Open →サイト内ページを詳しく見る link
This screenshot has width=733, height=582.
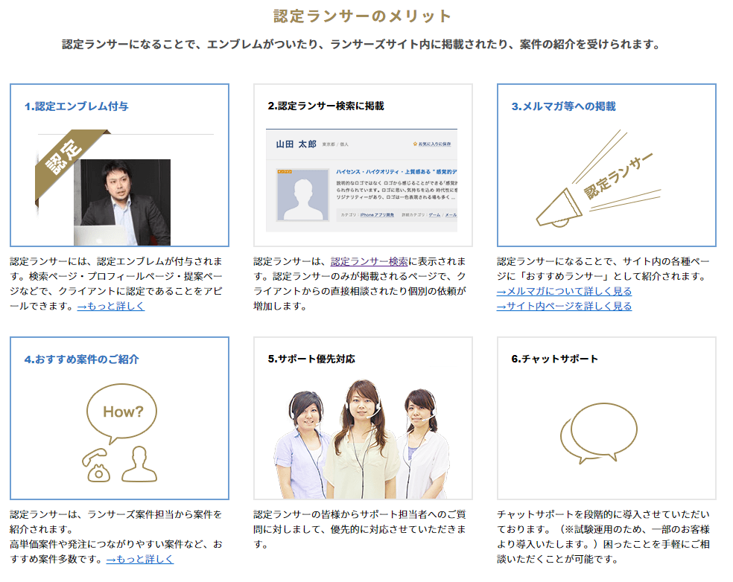pyautogui.click(x=564, y=307)
